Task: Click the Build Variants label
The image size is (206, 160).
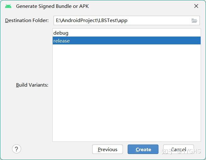Action: [x=32, y=85]
